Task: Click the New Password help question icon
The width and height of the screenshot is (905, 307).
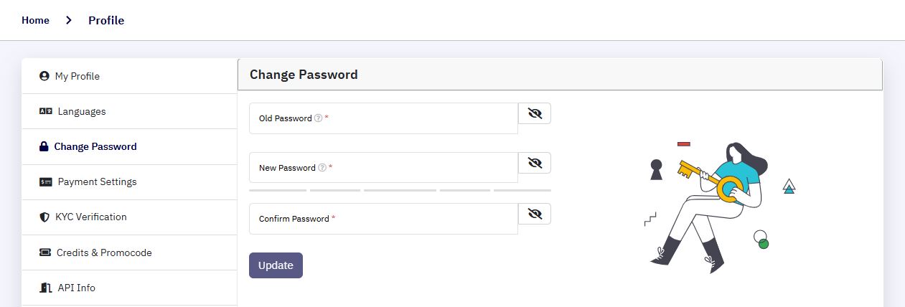Action: click(322, 168)
